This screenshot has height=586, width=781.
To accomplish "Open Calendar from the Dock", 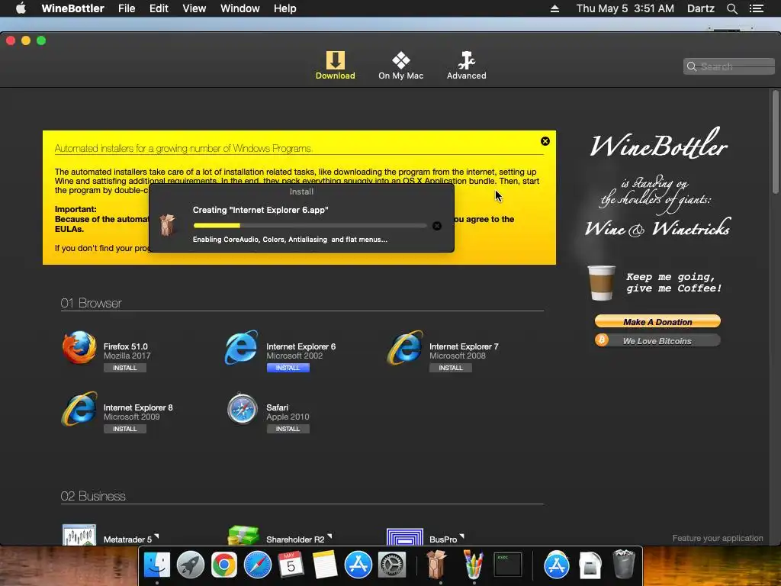I will pos(291,565).
